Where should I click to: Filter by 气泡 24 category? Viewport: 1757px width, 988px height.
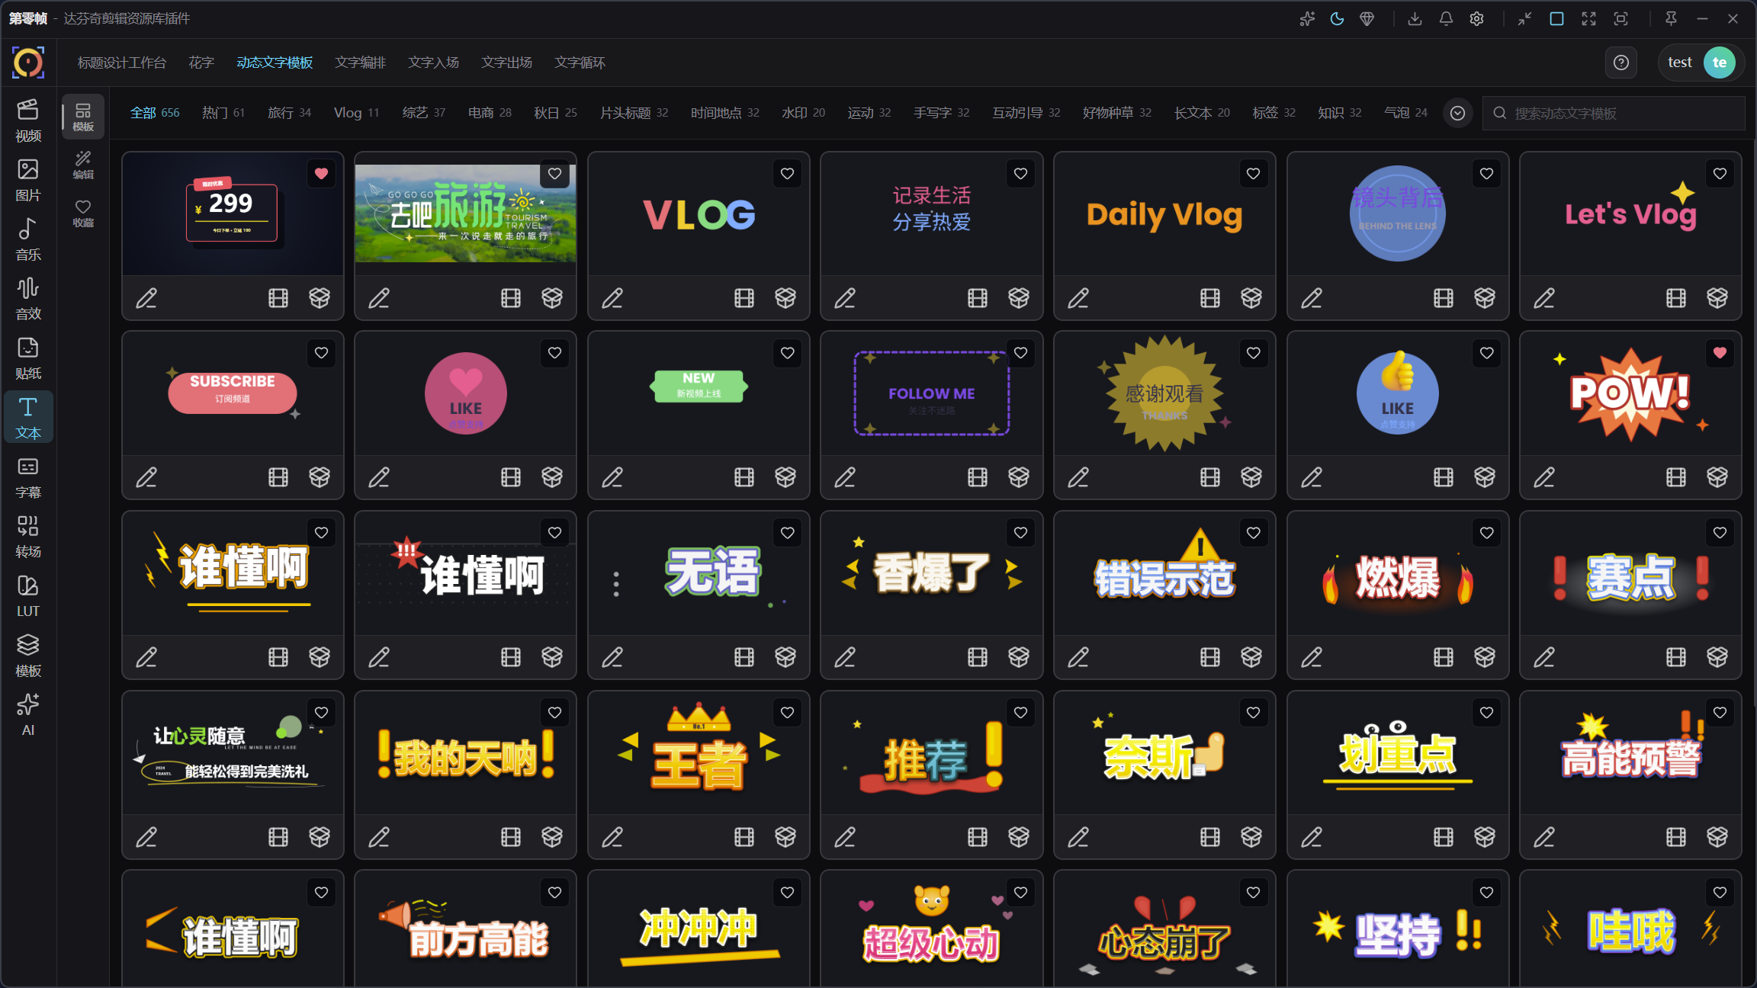(1405, 113)
